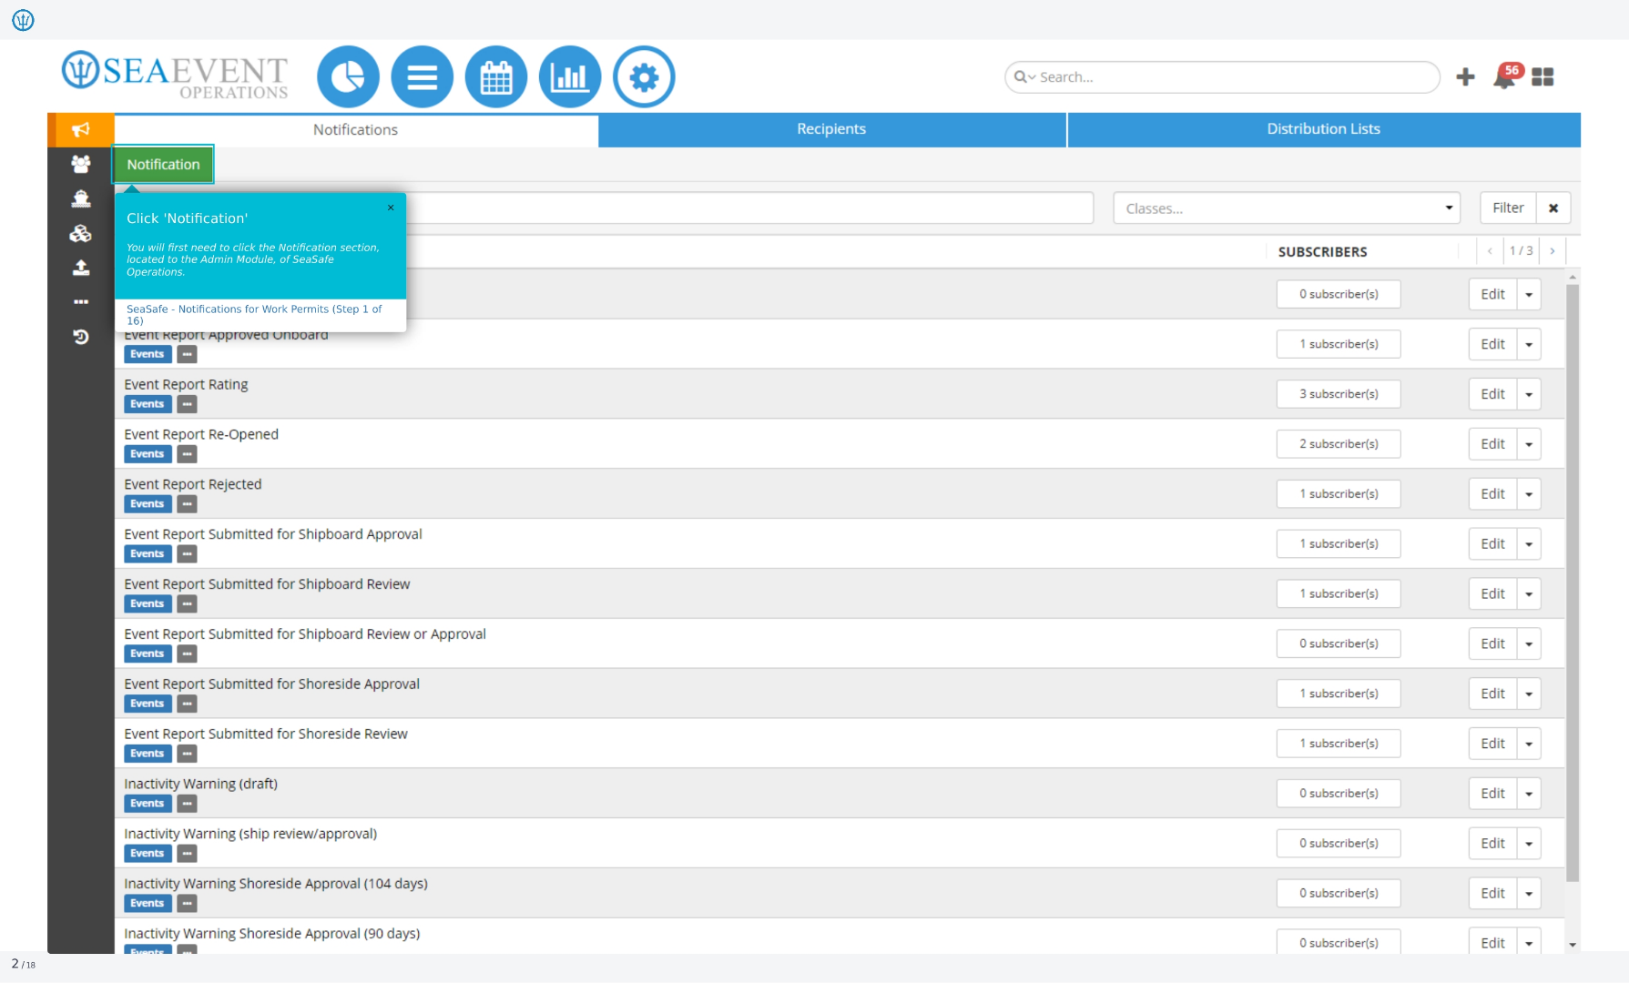Open the Classes dropdown

(x=1287, y=208)
